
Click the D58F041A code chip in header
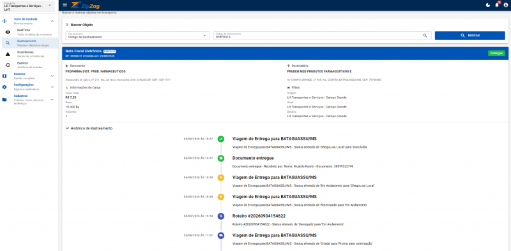tap(110, 52)
